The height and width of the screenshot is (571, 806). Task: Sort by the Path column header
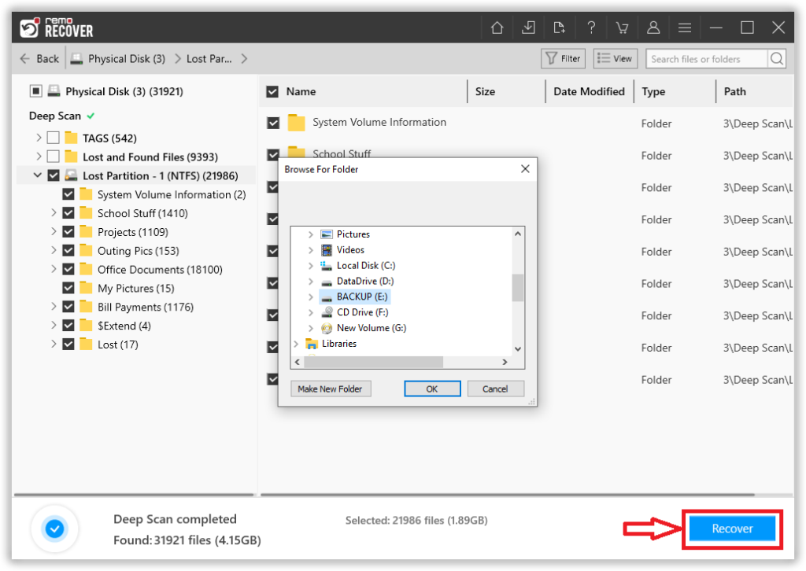point(734,91)
